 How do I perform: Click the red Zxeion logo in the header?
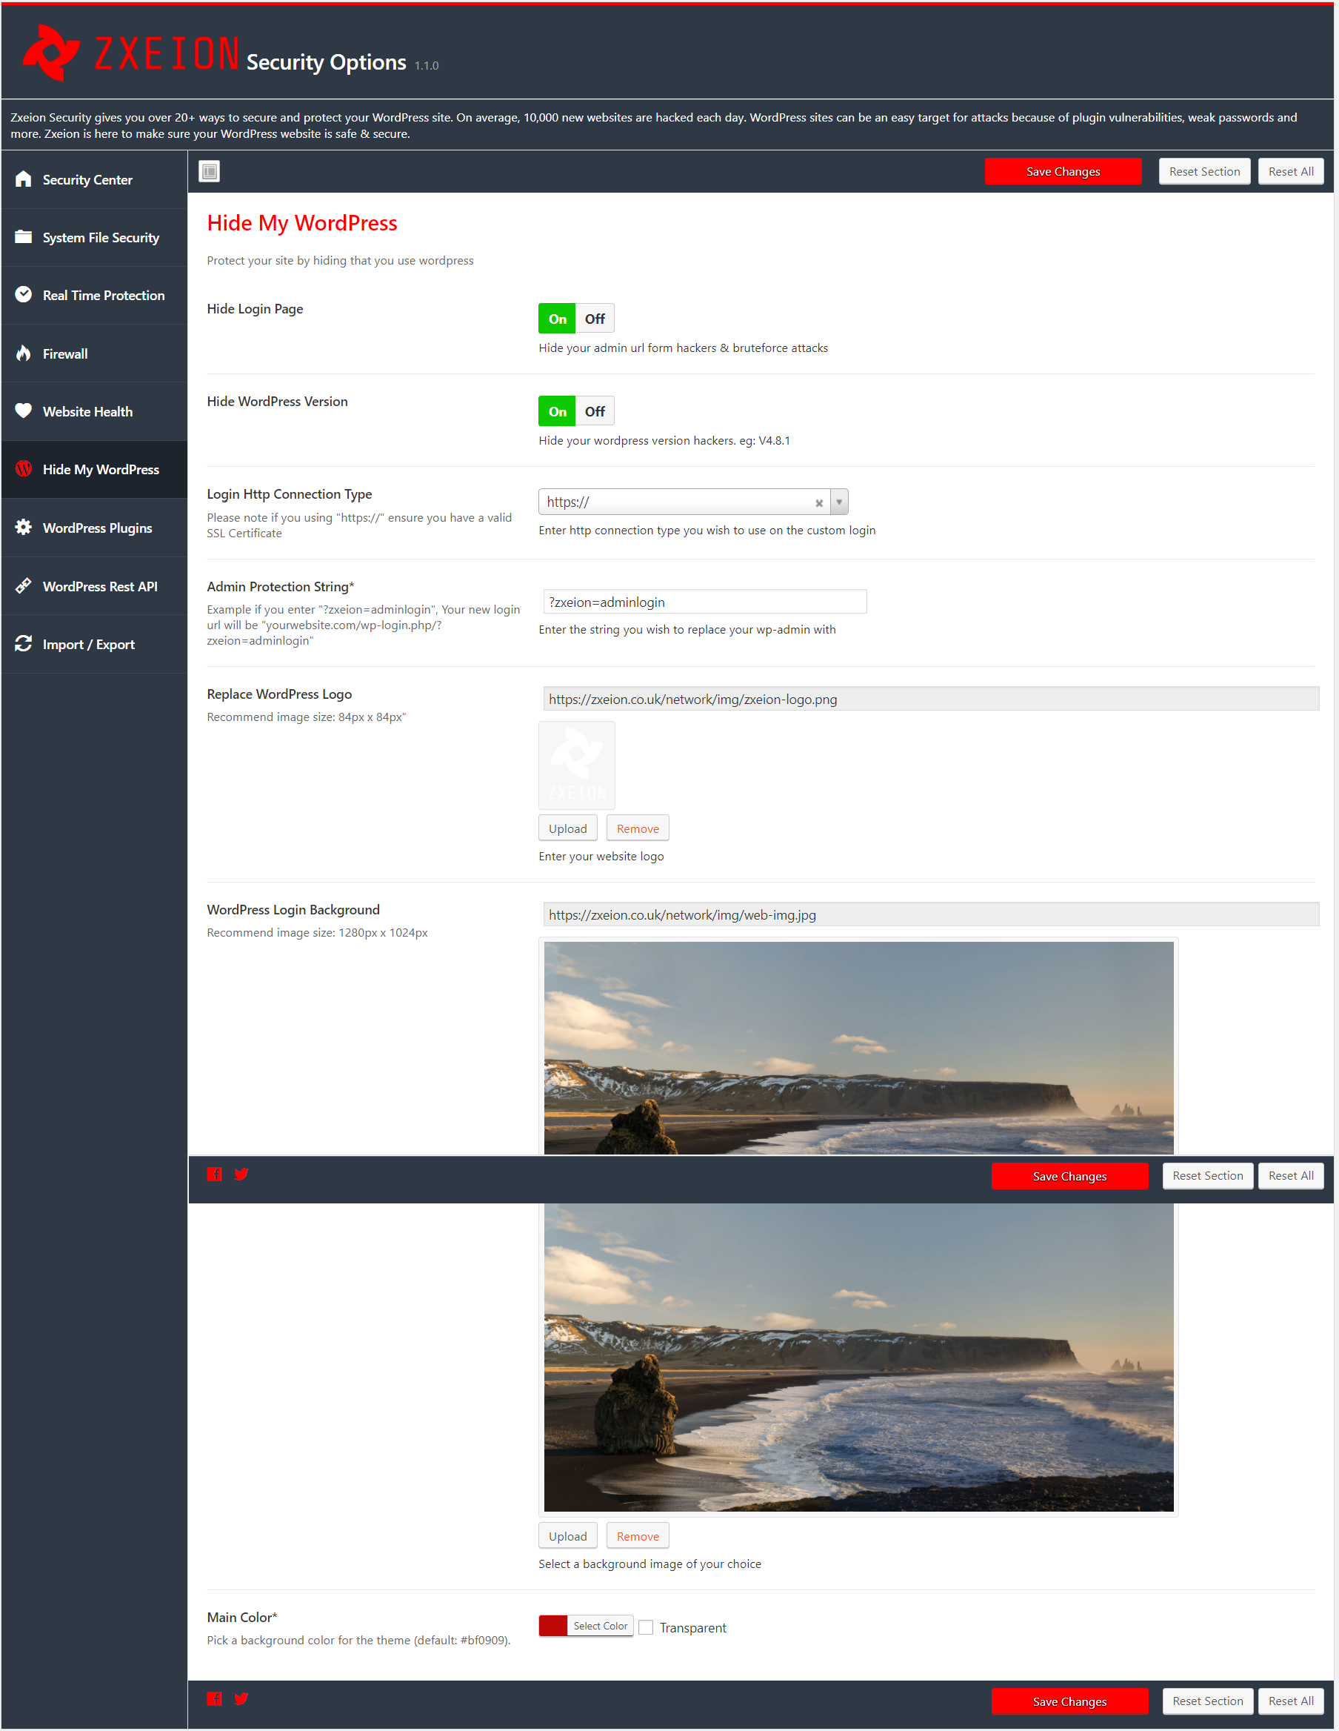[131, 53]
